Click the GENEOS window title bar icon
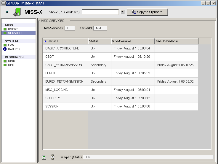 coord(4,3)
